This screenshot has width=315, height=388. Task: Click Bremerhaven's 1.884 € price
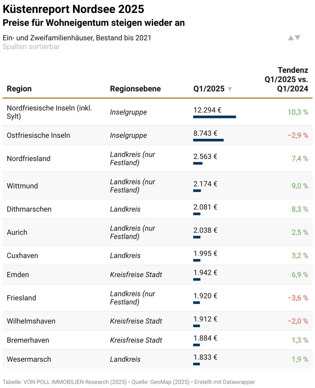click(x=205, y=338)
